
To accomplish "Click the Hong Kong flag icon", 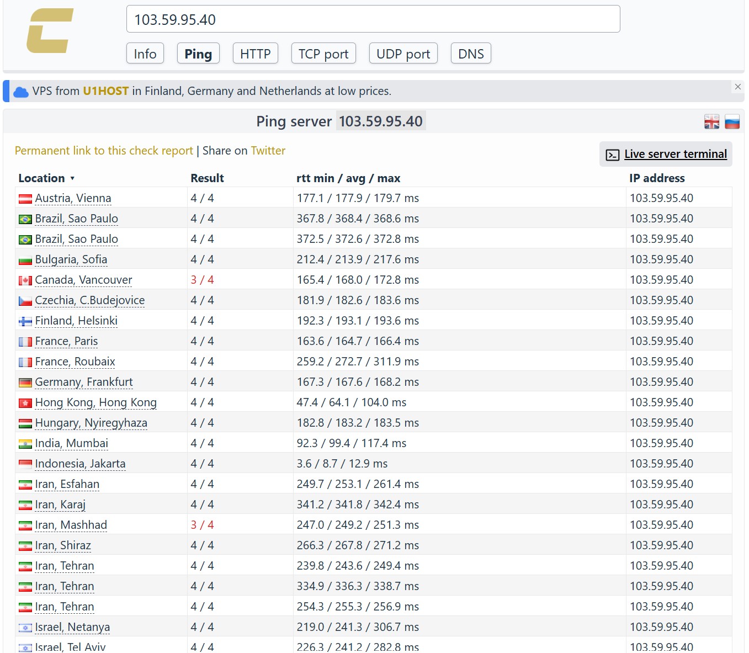I will (x=25, y=404).
